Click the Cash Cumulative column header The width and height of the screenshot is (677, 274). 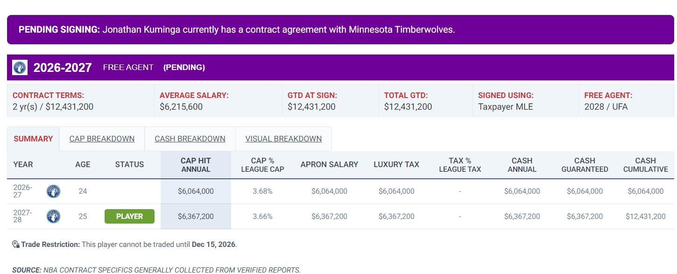pos(645,165)
